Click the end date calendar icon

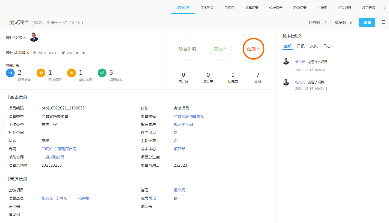[x=63, y=53]
